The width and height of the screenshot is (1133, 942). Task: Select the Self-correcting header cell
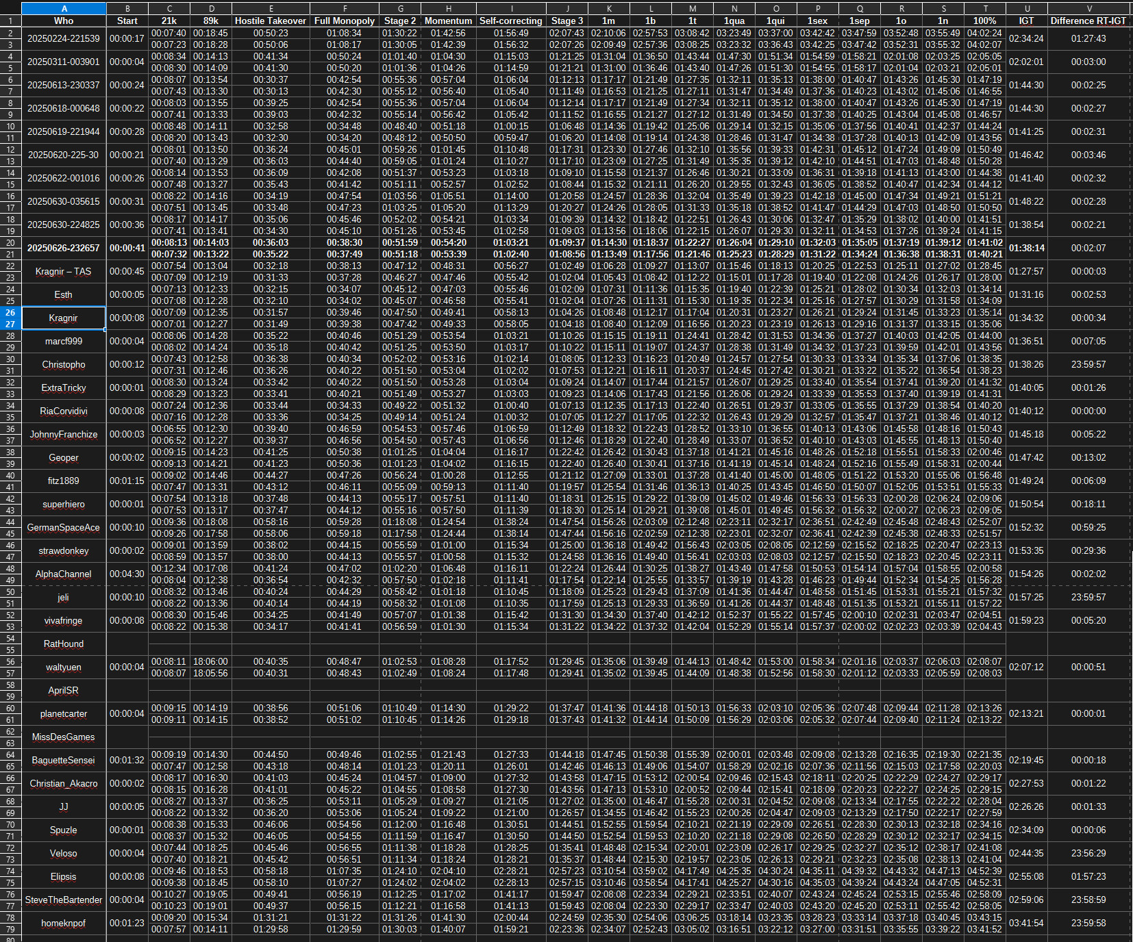point(511,21)
